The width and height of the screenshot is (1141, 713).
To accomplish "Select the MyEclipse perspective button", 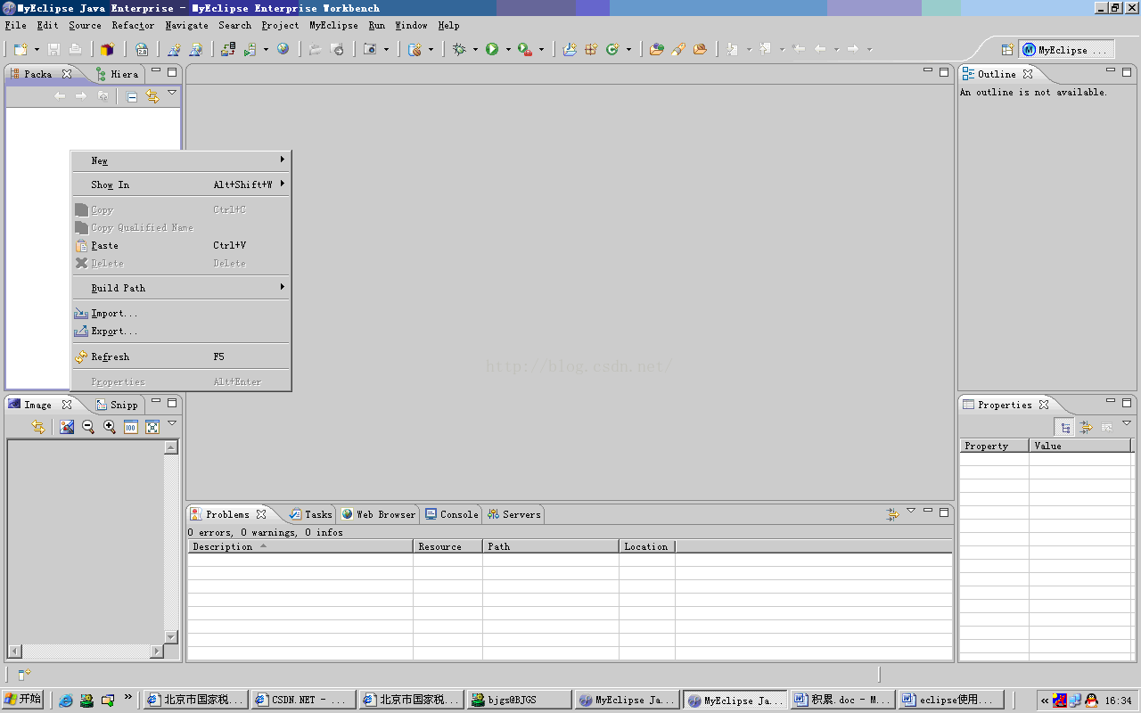I will [x=1066, y=50].
